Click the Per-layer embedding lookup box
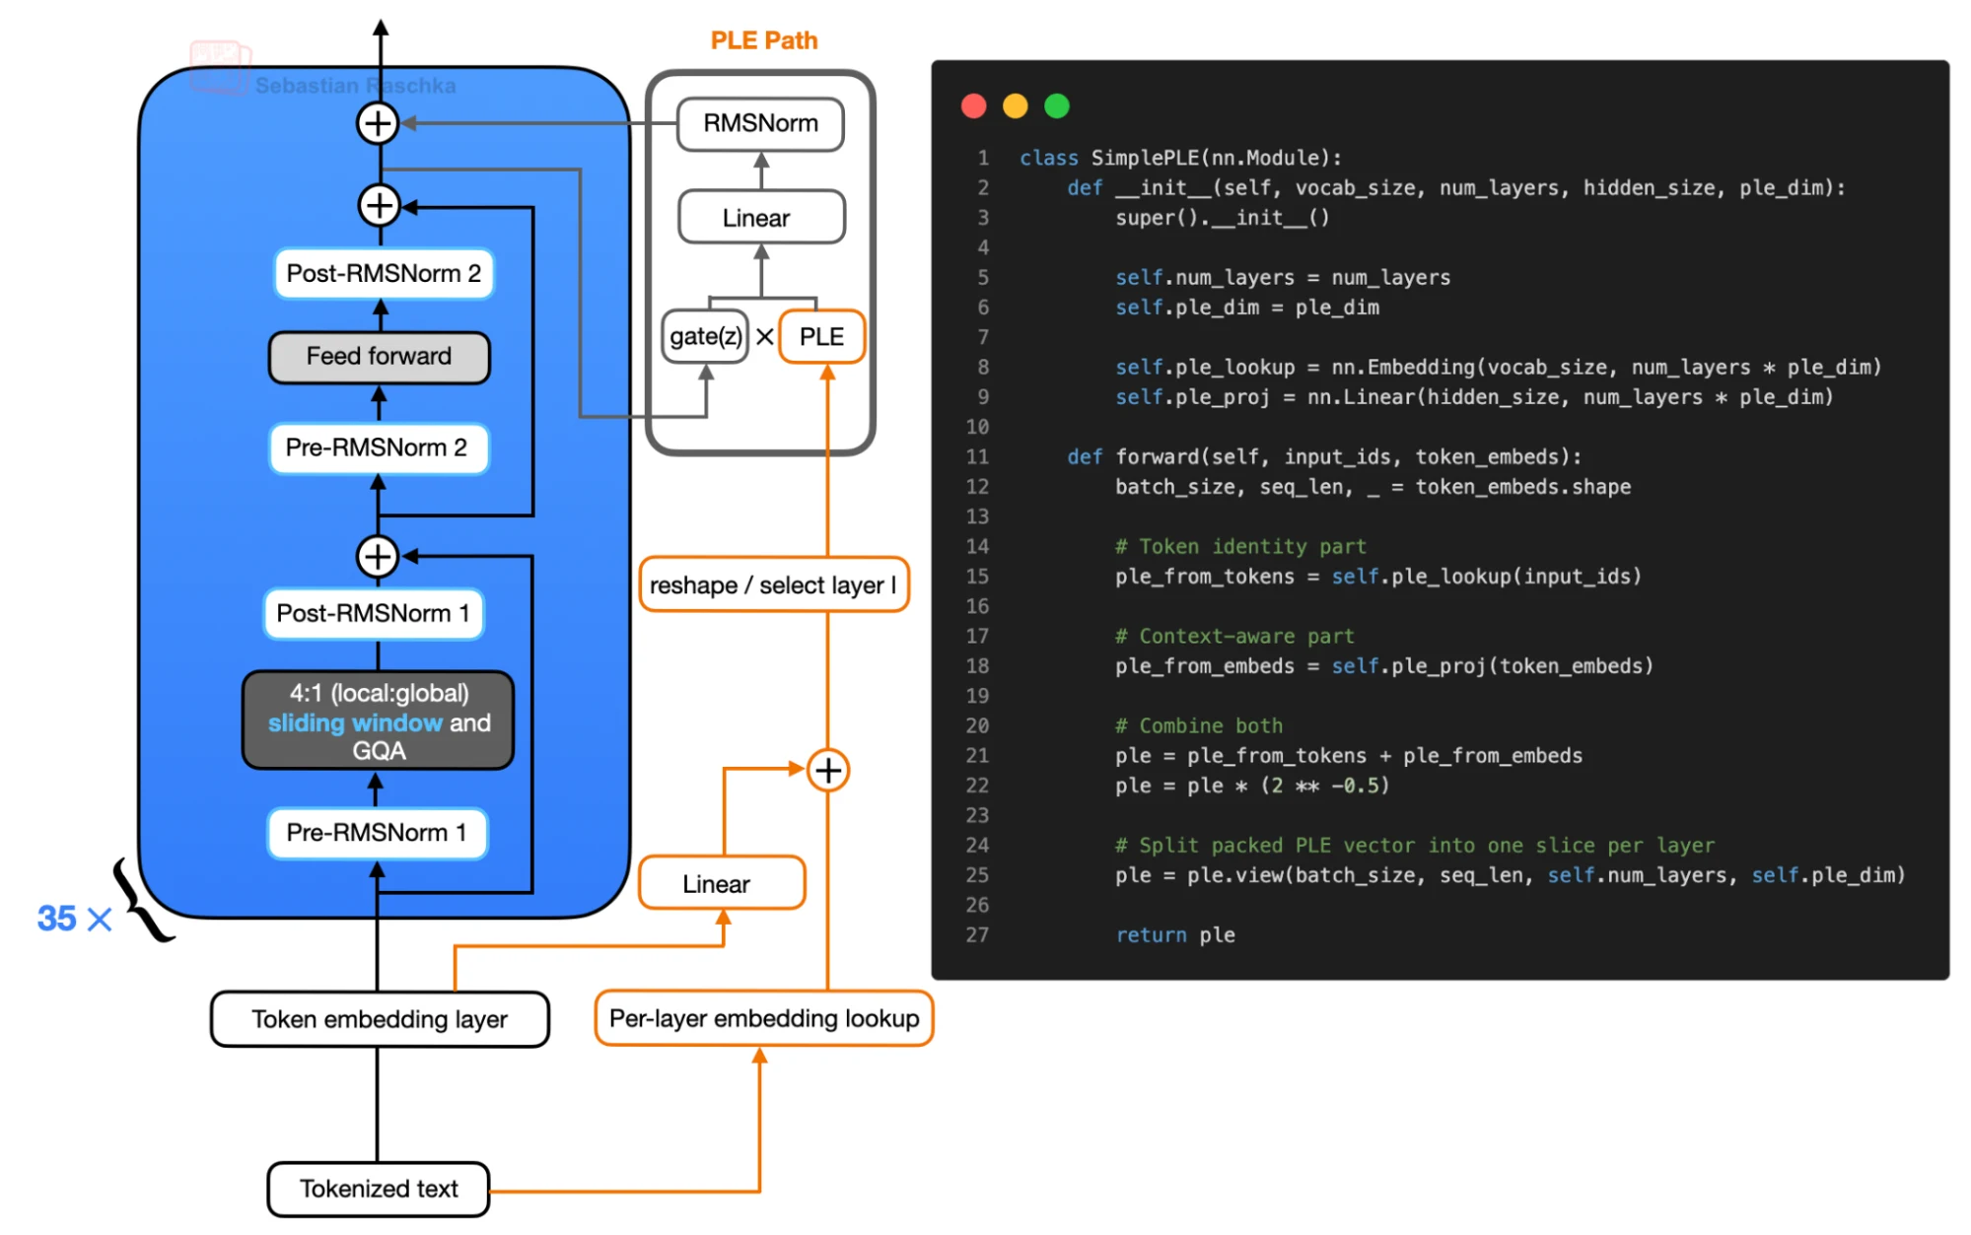 pyautogui.click(x=764, y=1018)
